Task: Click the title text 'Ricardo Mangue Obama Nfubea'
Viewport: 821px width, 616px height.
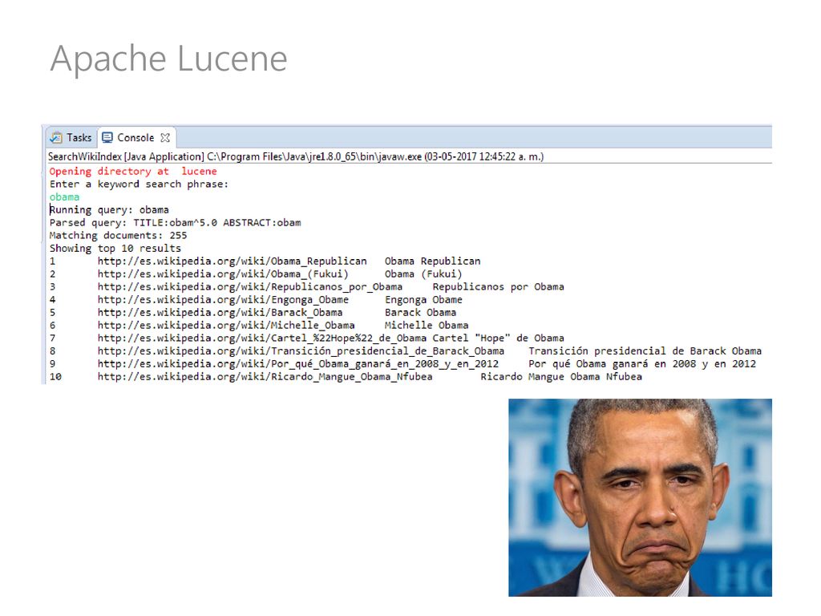Action: coord(561,377)
